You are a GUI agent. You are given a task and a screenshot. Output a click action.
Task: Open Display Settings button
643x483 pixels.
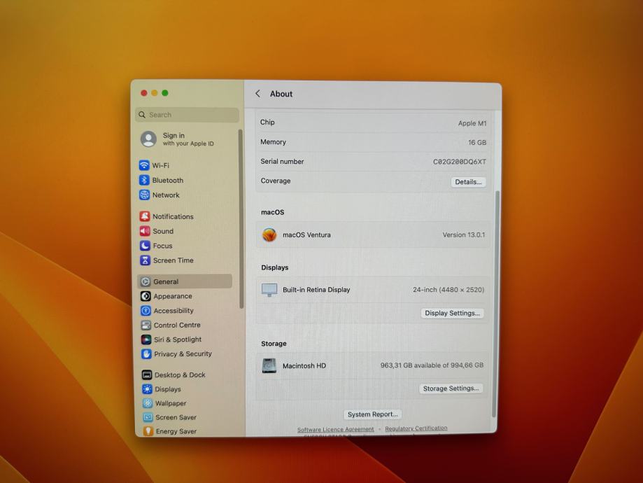452,313
